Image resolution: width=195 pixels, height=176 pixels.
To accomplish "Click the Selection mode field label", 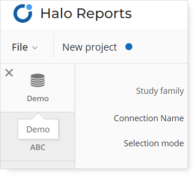I will tap(154, 143).
